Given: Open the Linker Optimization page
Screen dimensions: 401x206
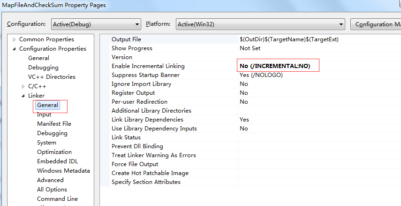Looking at the screenshot, I should point(54,152).
